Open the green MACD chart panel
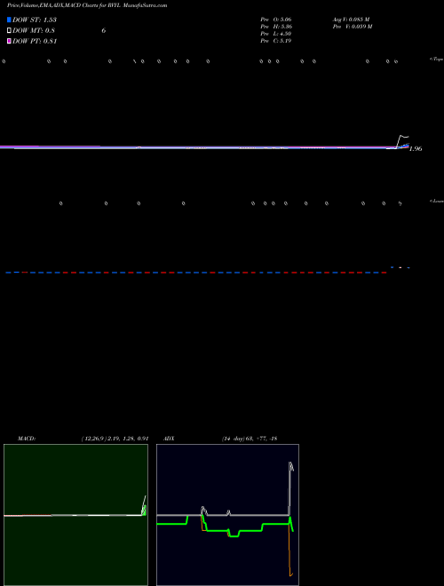Screen dimensions: 444x586 click(75, 515)
